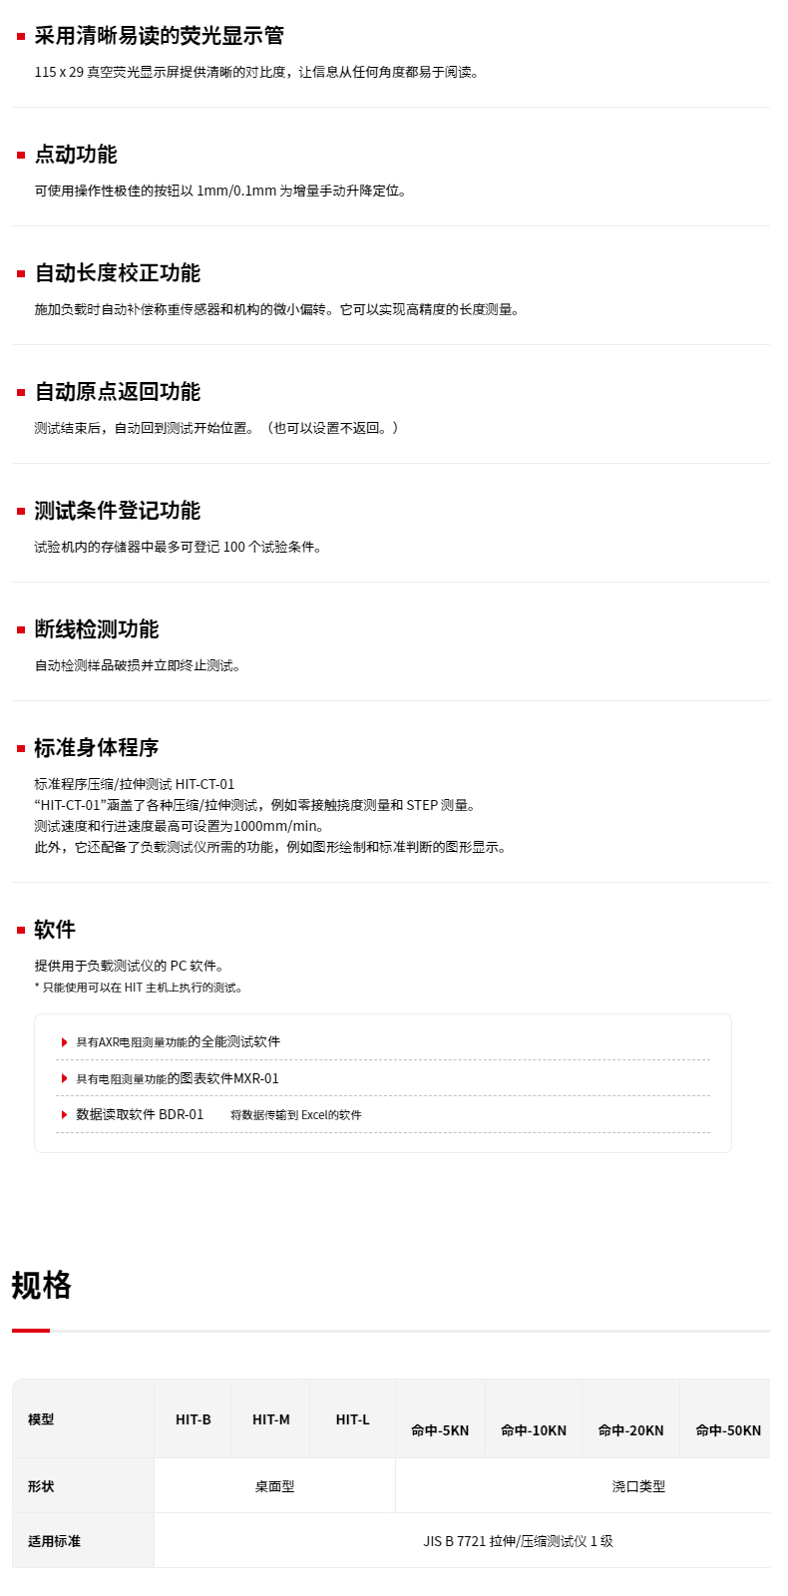Viewport: 788px width, 1596px height.
Task: Click the 桌面型 table cell
Action: tap(274, 1486)
